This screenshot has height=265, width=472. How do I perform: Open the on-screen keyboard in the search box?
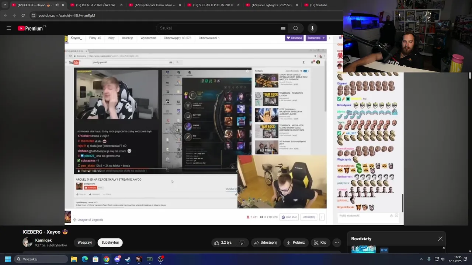coord(283,28)
